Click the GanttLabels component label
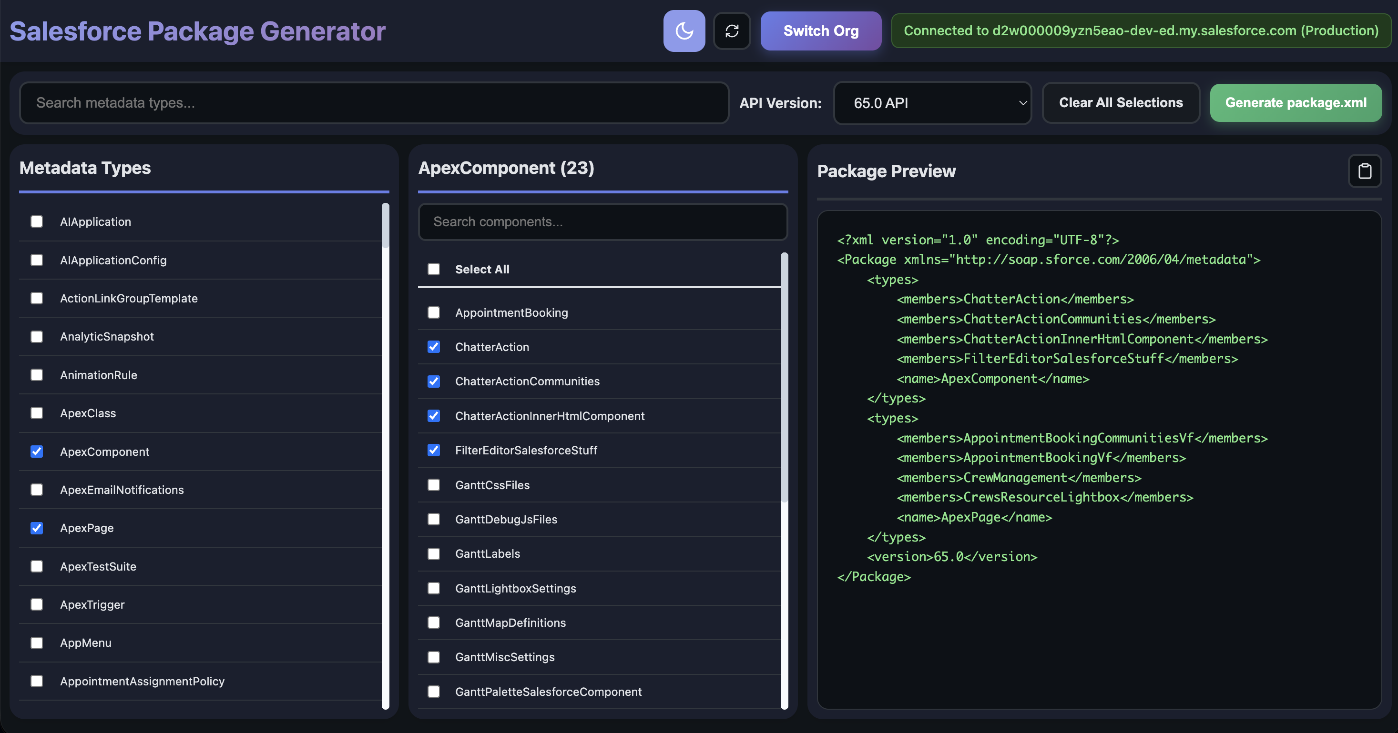Image resolution: width=1398 pixels, height=733 pixels. tap(487, 554)
